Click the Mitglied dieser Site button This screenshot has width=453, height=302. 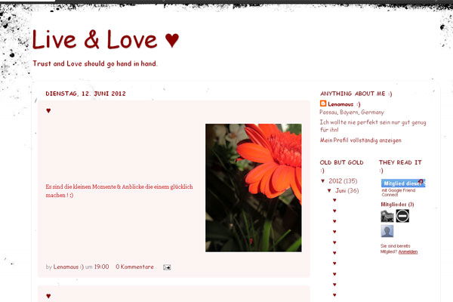[403, 183]
